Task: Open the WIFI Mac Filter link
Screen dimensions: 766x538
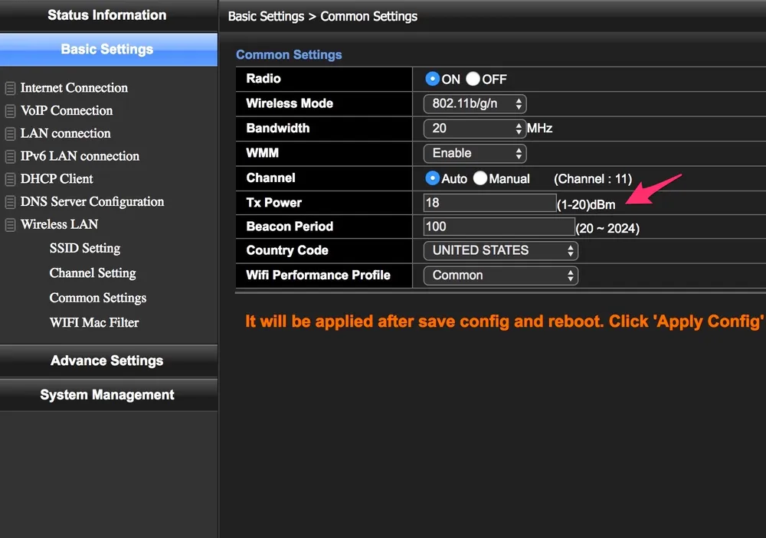Action: click(94, 323)
